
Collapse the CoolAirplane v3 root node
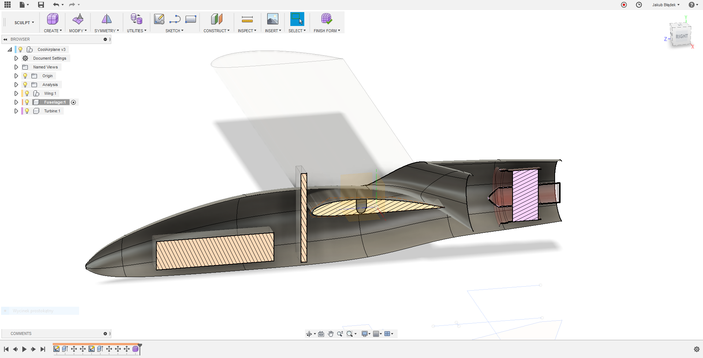(10, 49)
